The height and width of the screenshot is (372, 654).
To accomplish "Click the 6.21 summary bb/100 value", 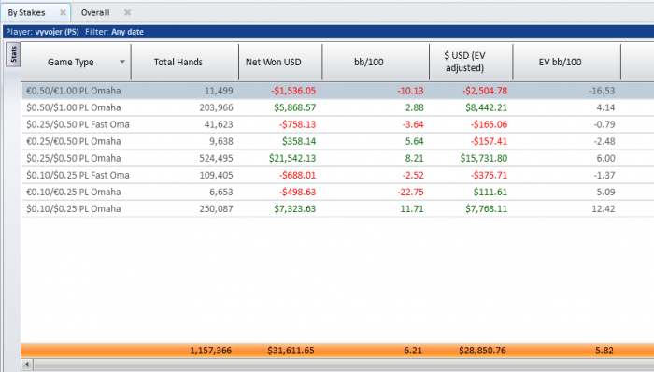I will (413, 351).
